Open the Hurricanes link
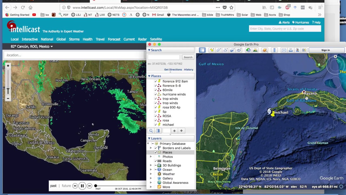The width and height of the screenshot is (346, 195). [300, 22]
